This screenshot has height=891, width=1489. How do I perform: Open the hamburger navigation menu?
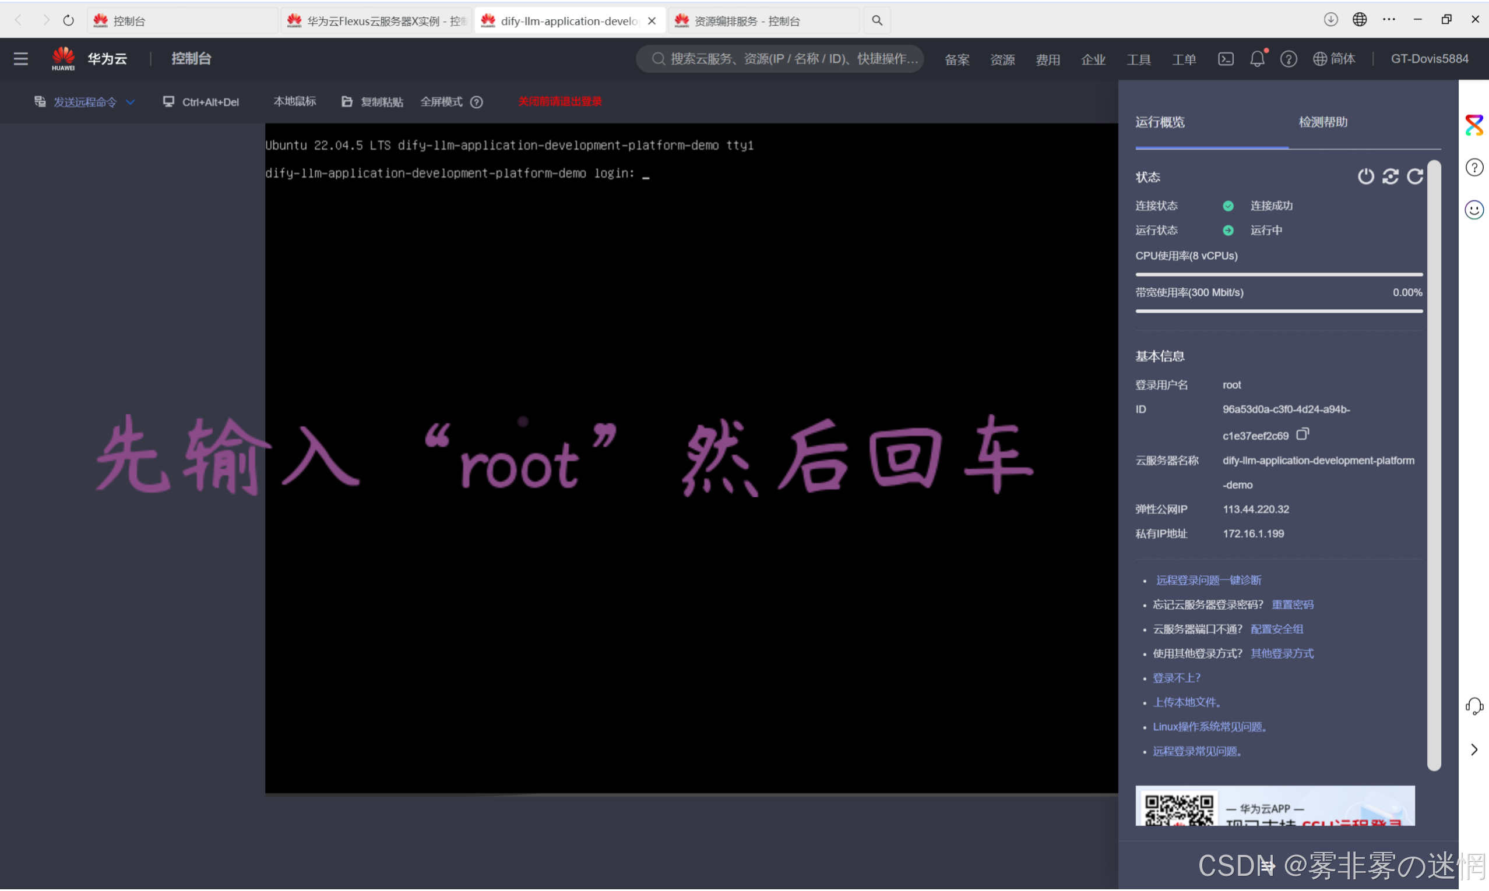tap(21, 59)
